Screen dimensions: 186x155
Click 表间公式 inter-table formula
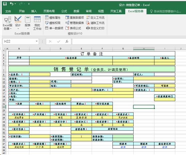(73, 28)
